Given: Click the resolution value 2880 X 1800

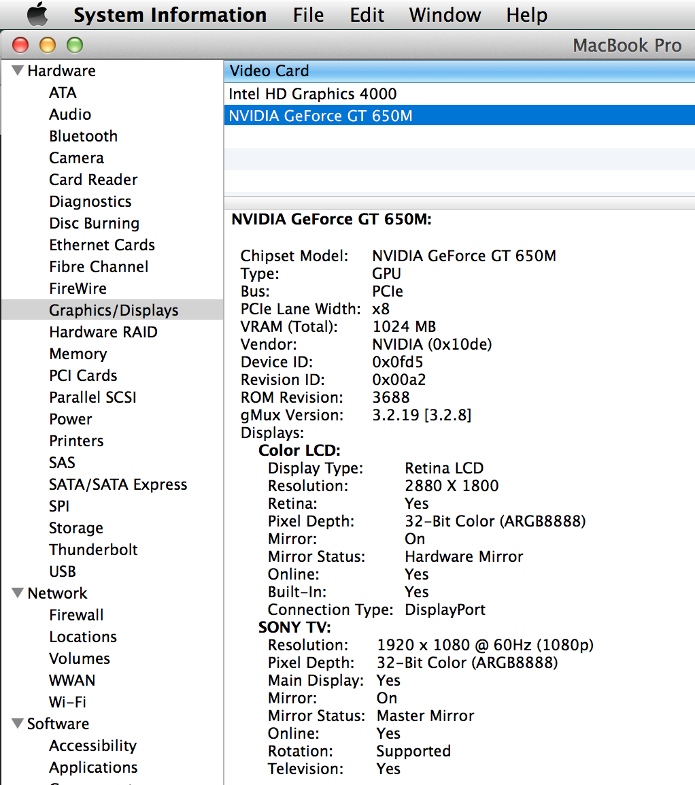Looking at the screenshot, I should (x=452, y=486).
